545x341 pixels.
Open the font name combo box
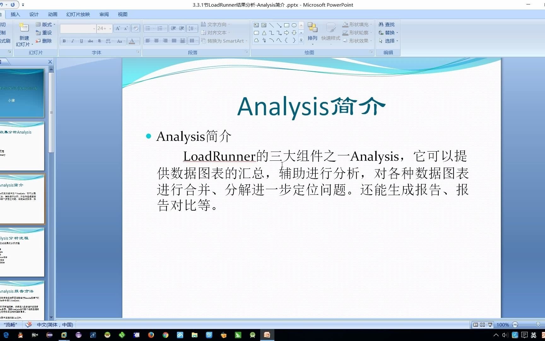[78, 28]
